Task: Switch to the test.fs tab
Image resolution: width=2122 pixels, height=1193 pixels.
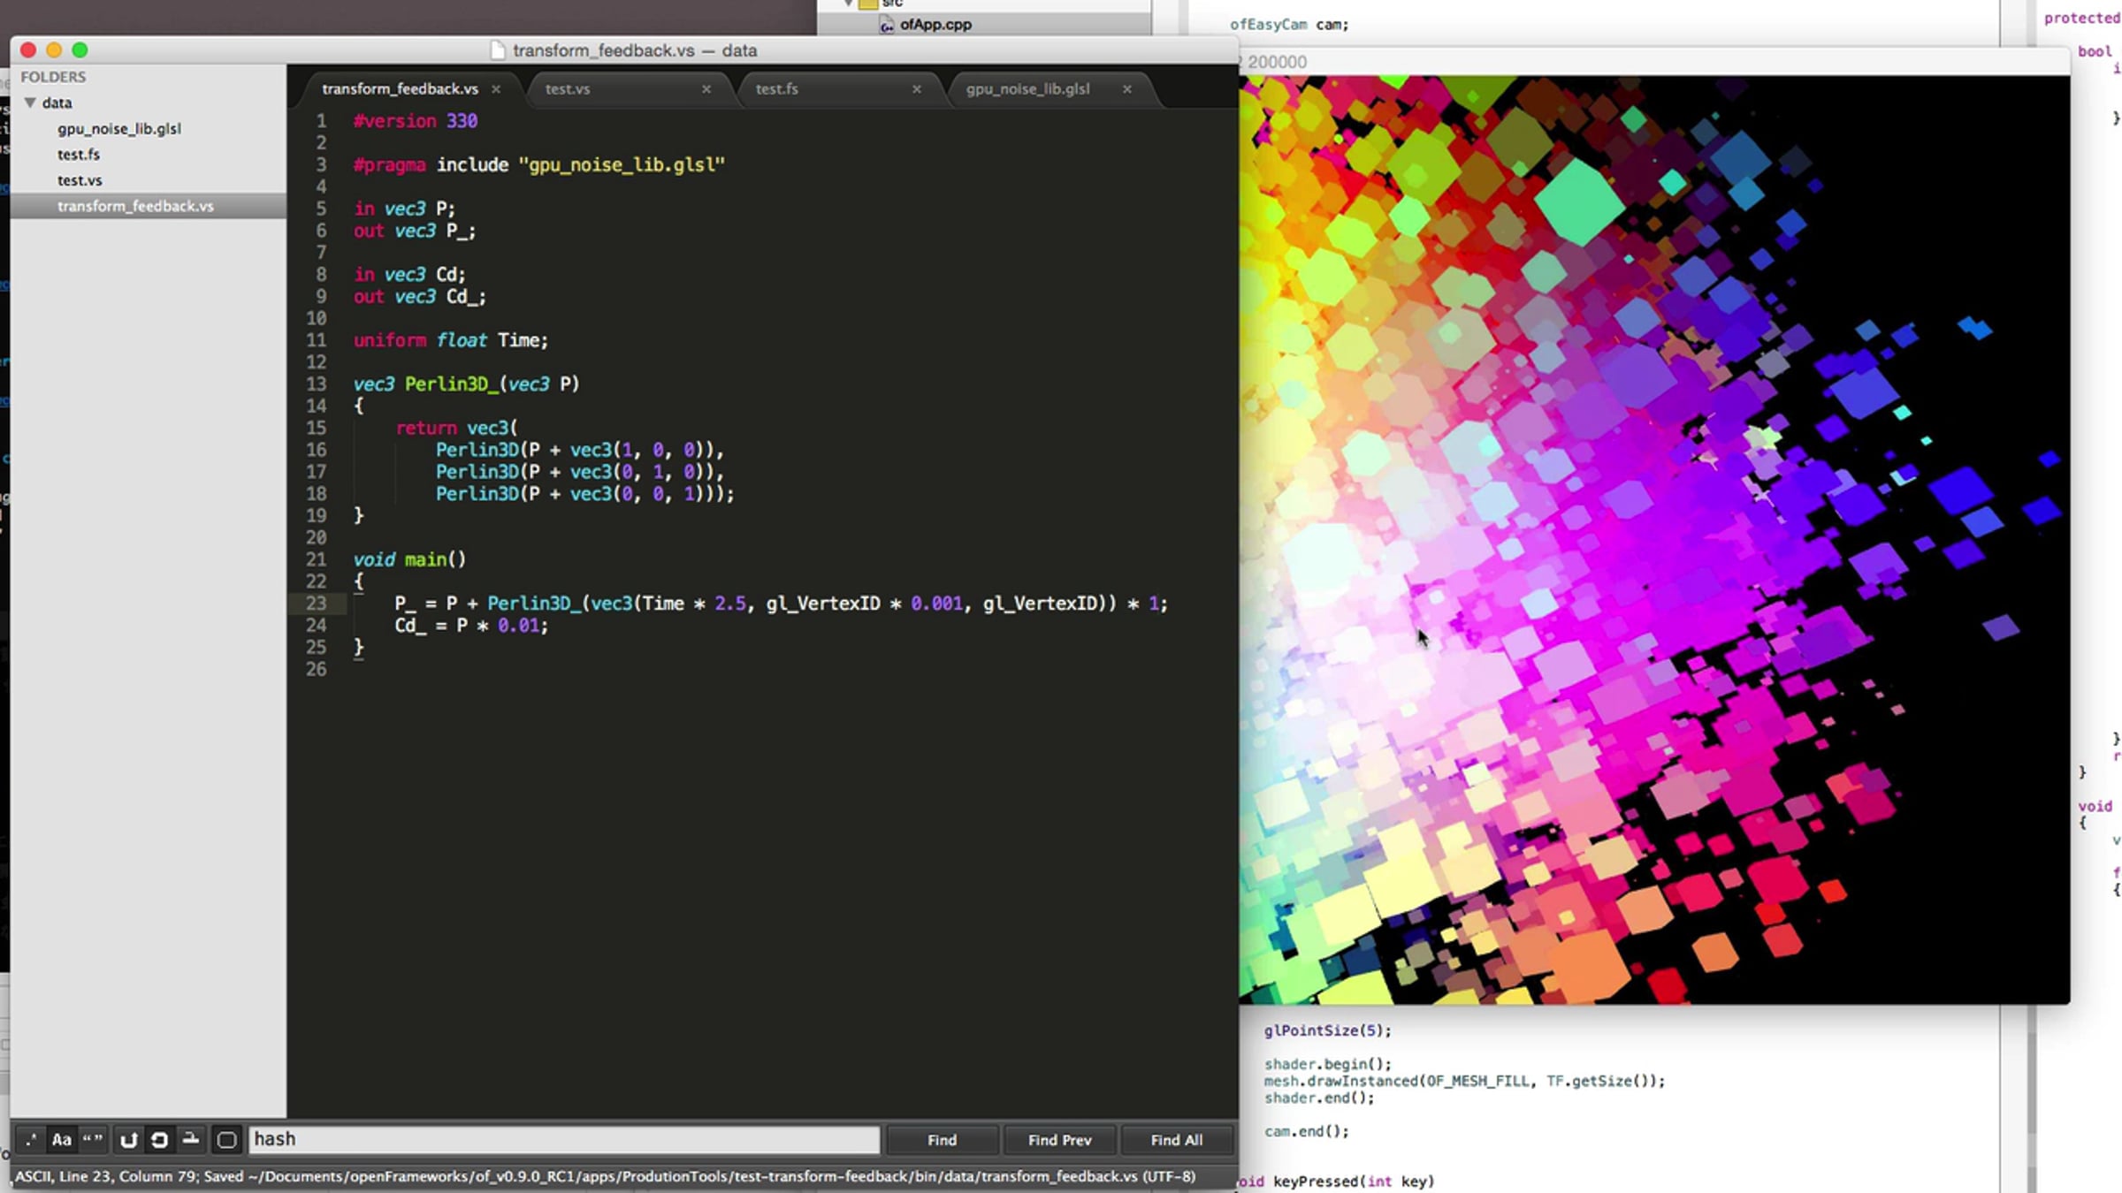Action: pyautogui.click(x=777, y=89)
